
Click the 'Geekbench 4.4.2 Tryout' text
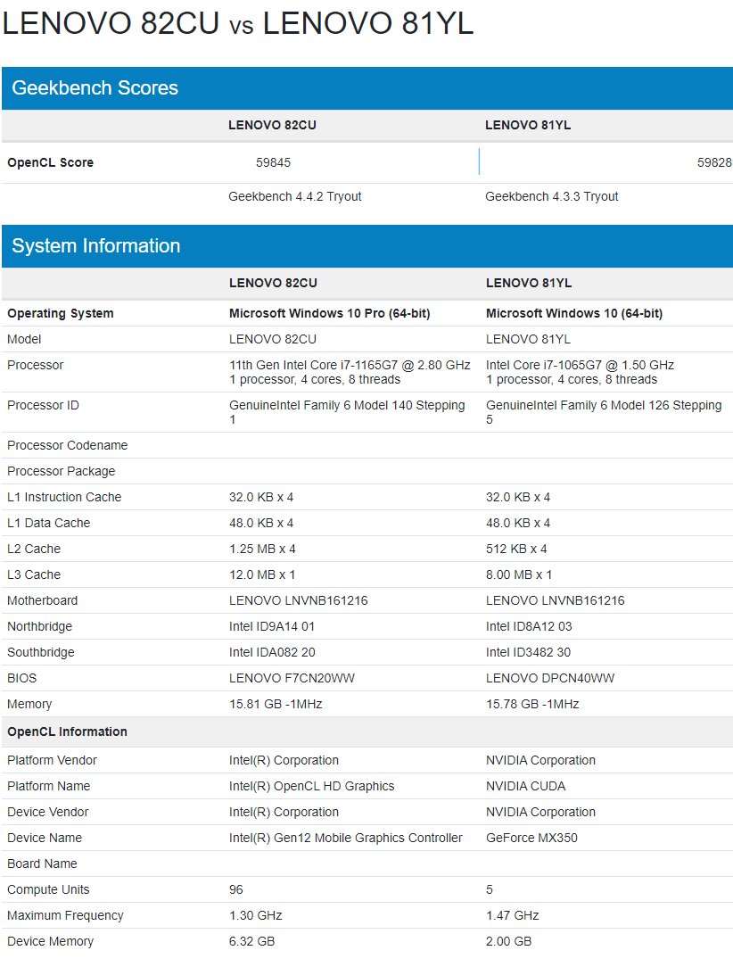[x=294, y=197]
